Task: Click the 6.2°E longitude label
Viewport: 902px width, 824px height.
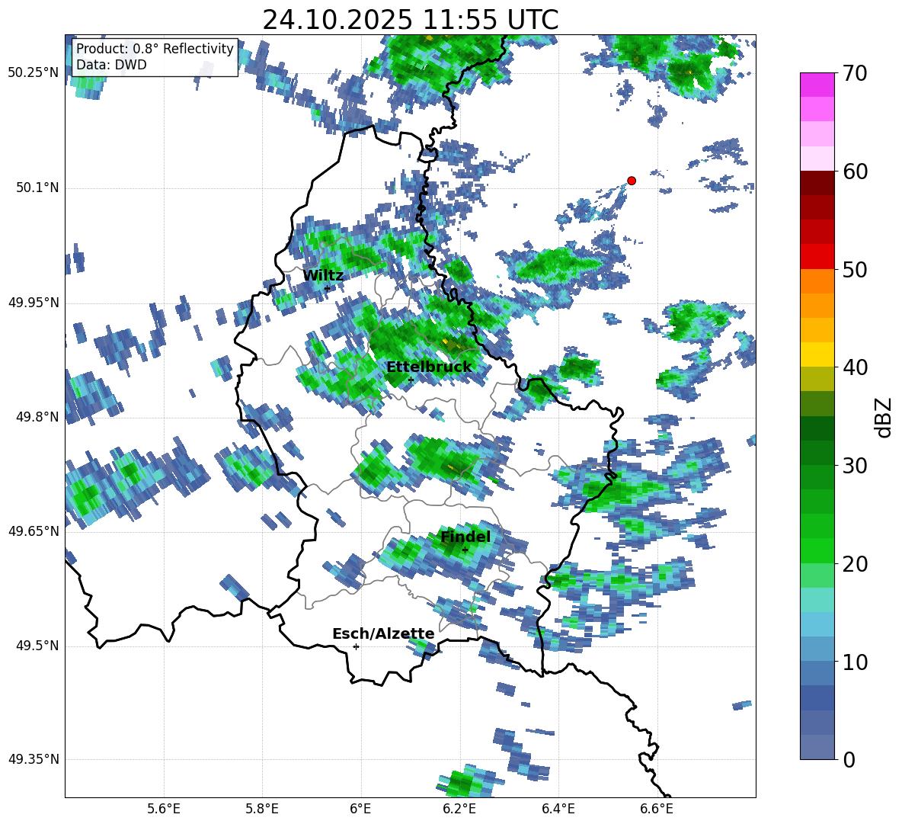Action: (459, 810)
